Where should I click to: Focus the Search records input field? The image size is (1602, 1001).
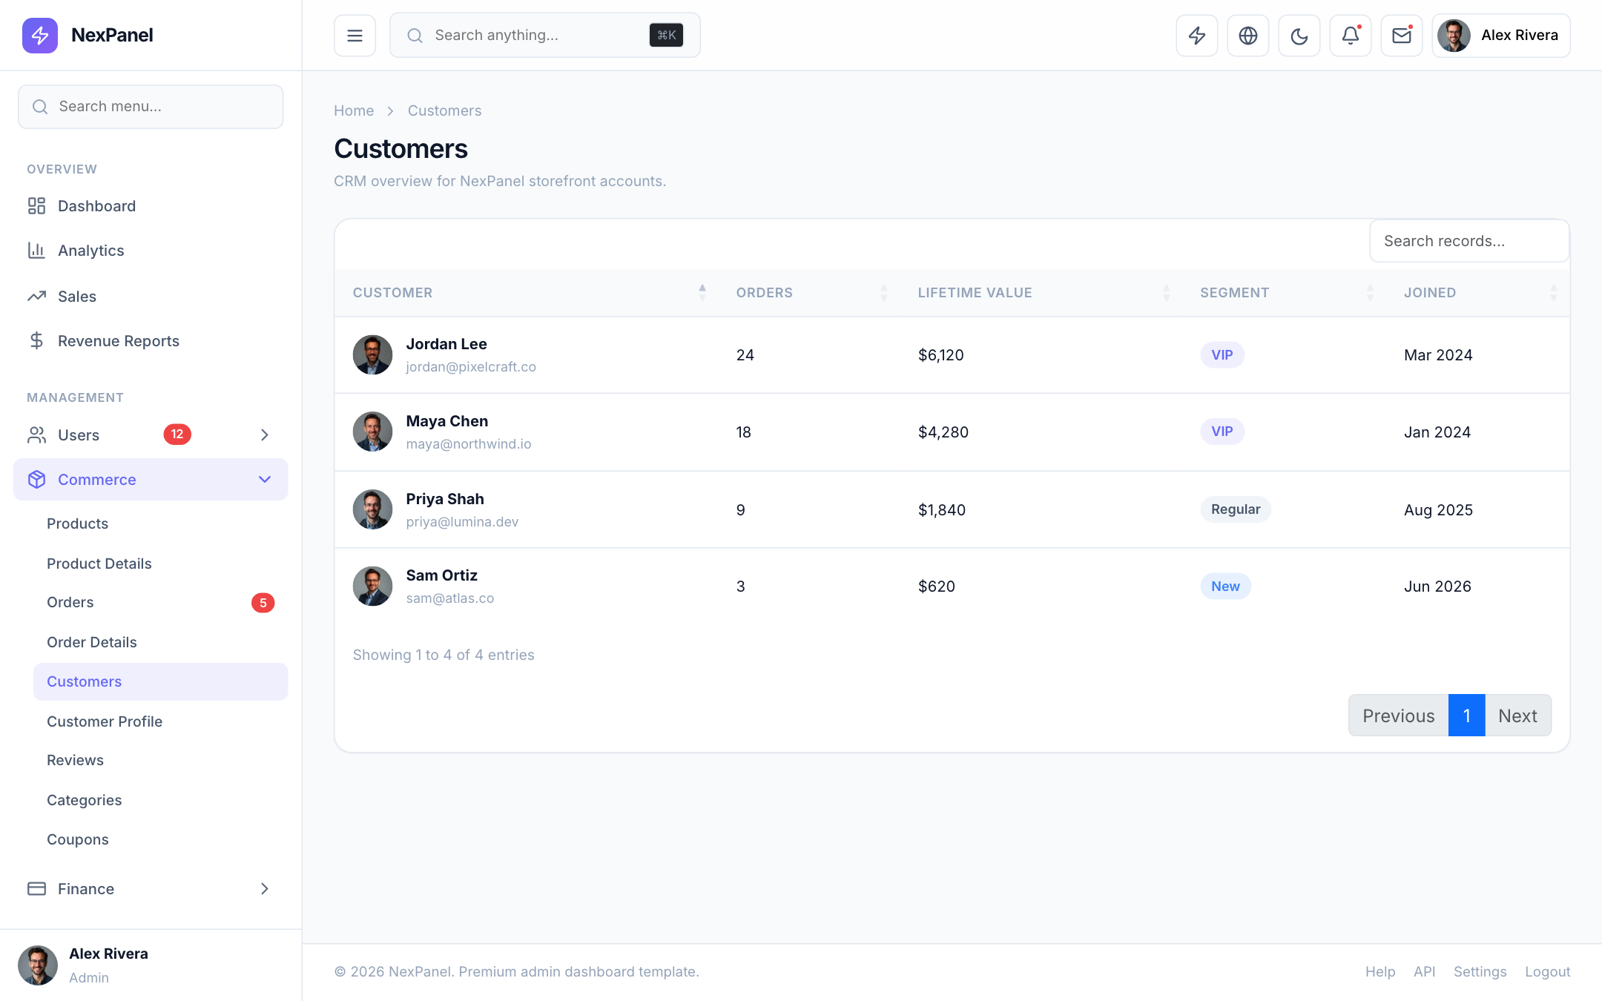tap(1469, 241)
